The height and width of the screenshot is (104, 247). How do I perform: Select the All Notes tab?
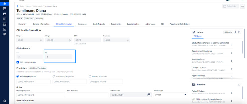pos(198,36)
